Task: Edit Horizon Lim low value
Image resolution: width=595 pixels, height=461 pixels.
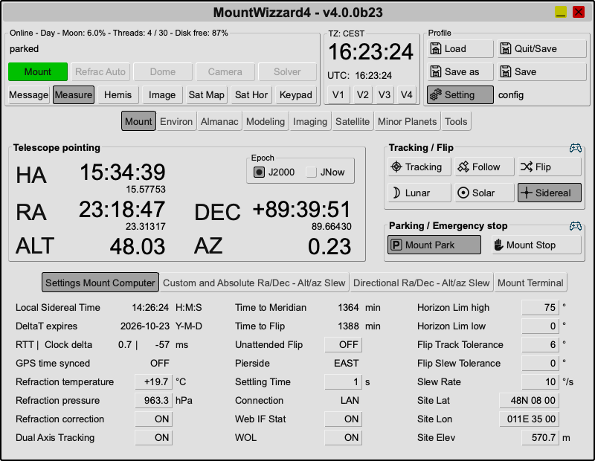Action: click(541, 326)
